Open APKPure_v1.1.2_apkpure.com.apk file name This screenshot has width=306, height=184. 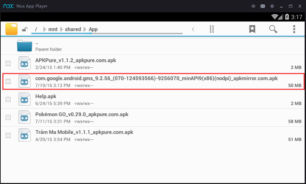click(76, 60)
